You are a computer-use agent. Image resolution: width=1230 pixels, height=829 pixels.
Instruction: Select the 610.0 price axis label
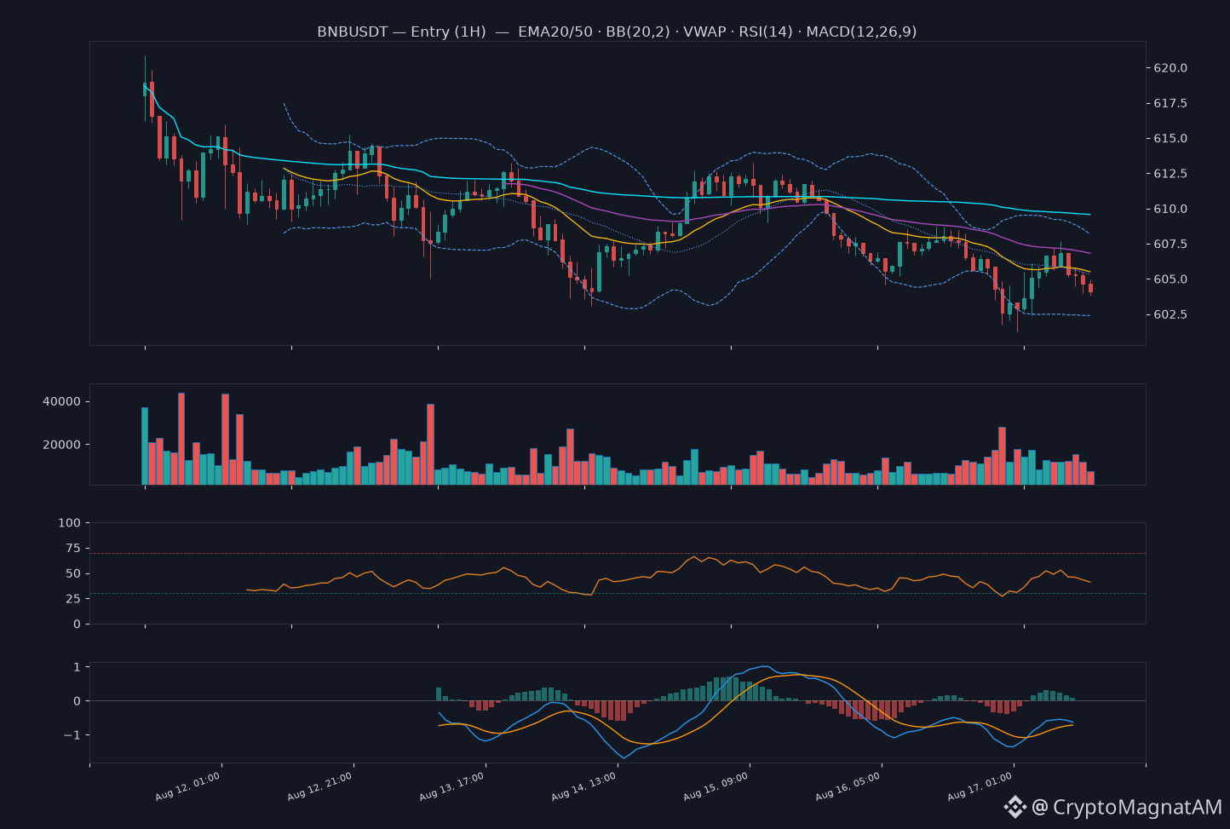[1171, 209]
